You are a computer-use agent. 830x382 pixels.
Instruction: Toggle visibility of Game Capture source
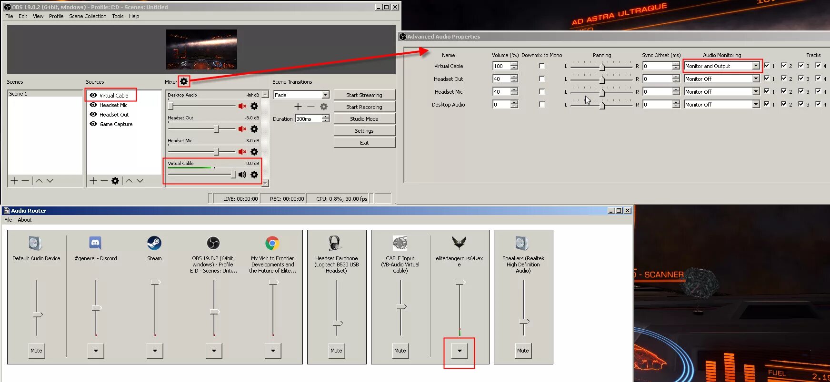pos(93,124)
